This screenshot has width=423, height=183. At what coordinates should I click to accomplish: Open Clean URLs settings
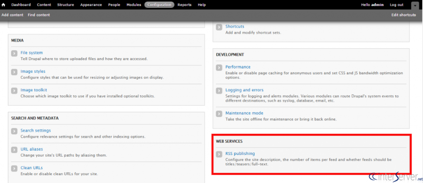[x=31, y=168]
